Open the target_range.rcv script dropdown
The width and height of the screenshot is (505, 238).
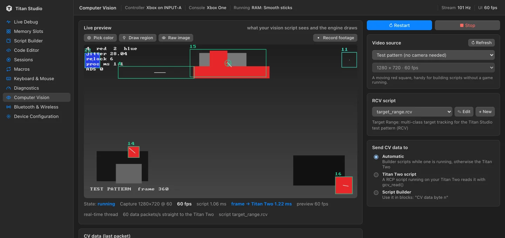[x=412, y=112]
